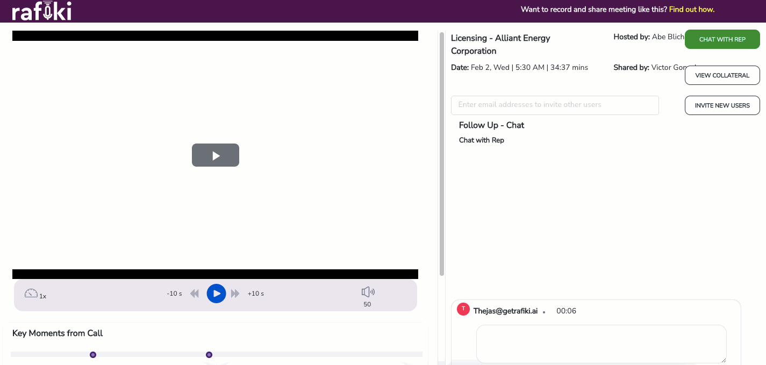The image size is (766, 365).
Task: Click the 'Hosted by: Abe Blich' text
Action: tap(649, 37)
